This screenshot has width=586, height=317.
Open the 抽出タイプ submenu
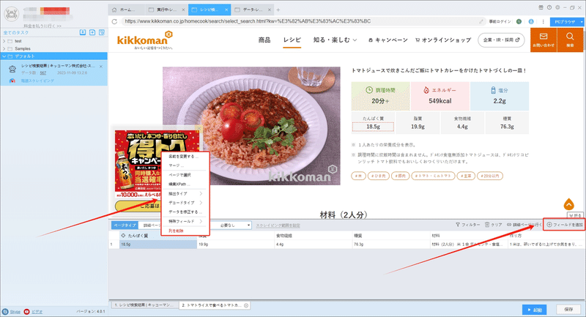[x=185, y=194]
